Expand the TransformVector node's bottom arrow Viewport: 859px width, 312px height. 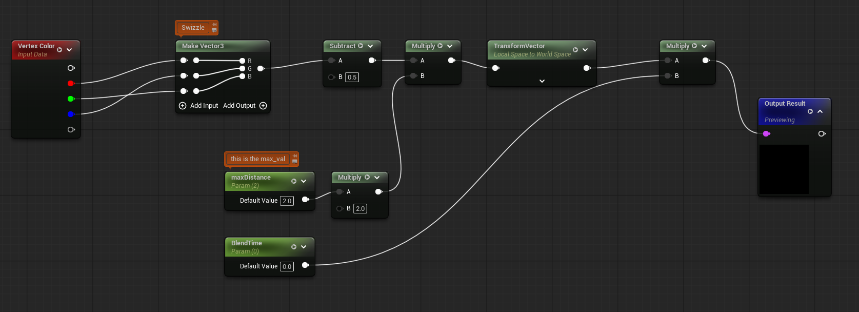click(542, 81)
